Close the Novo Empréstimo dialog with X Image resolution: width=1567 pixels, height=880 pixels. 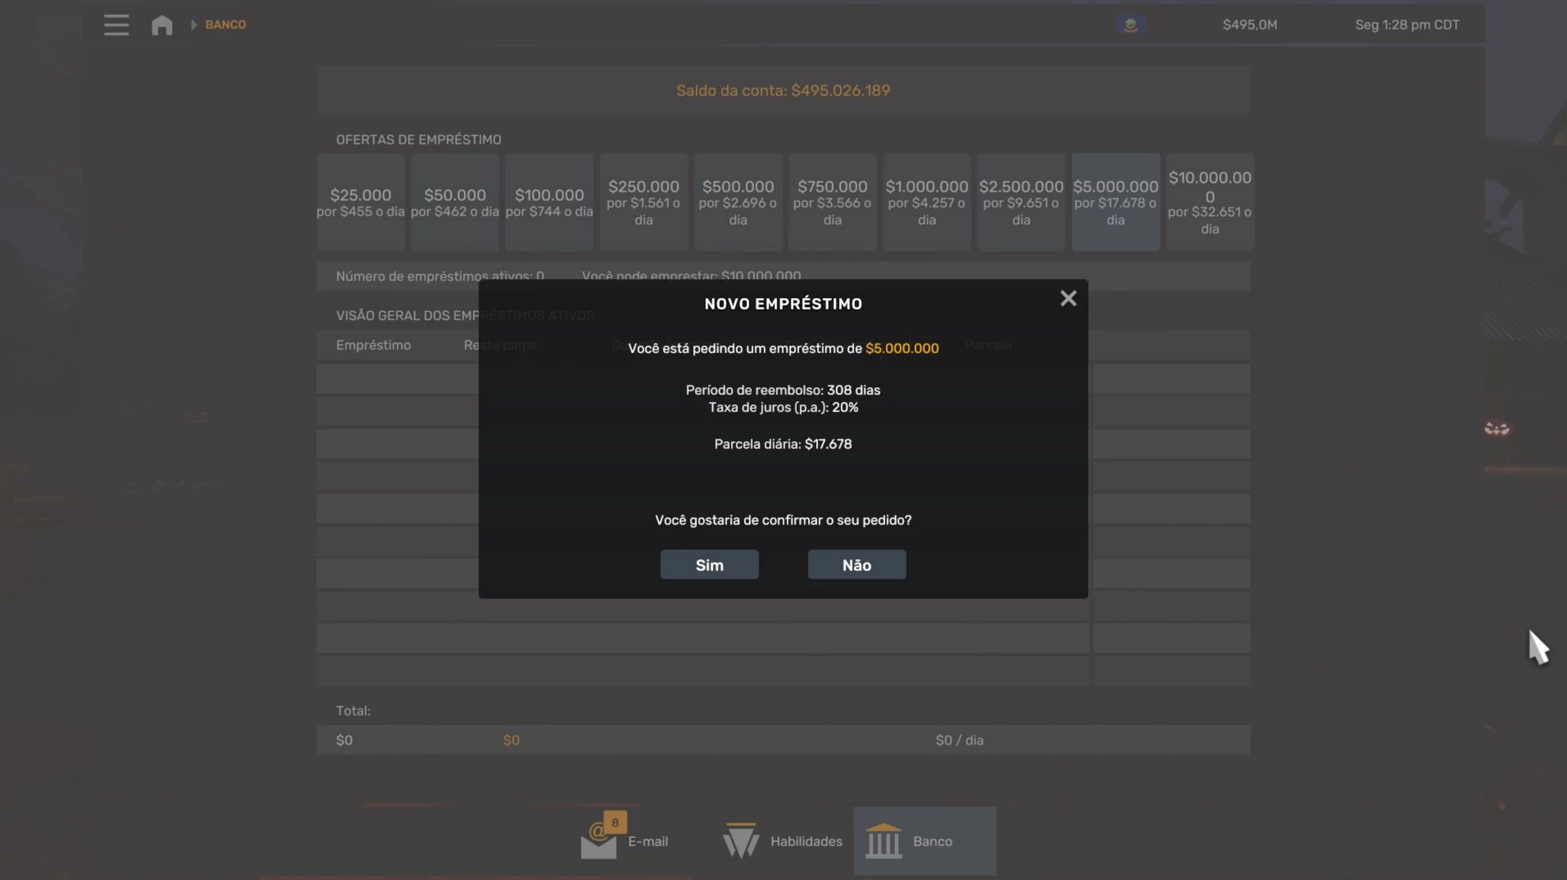point(1068,298)
